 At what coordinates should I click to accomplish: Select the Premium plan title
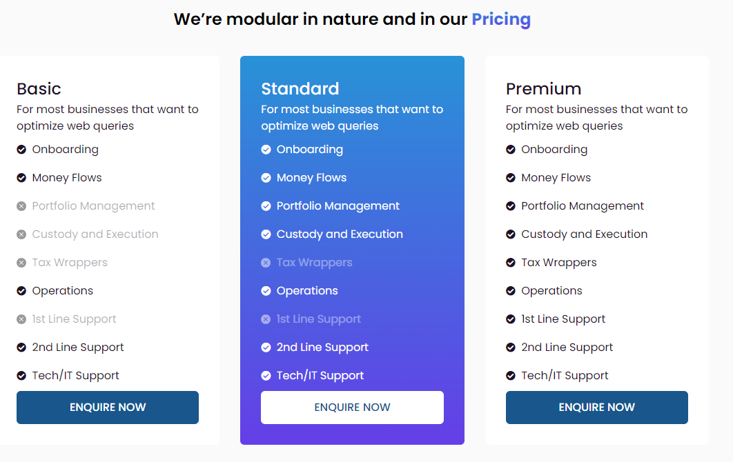(543, 89)
